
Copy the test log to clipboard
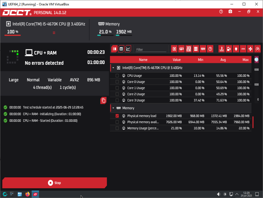click(x=104, y=101)
